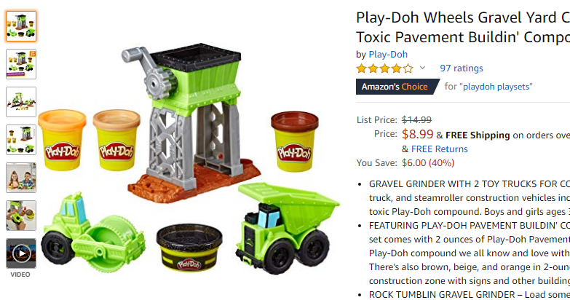
Task: Click the FREE Returns link
Action: [439, 149]
